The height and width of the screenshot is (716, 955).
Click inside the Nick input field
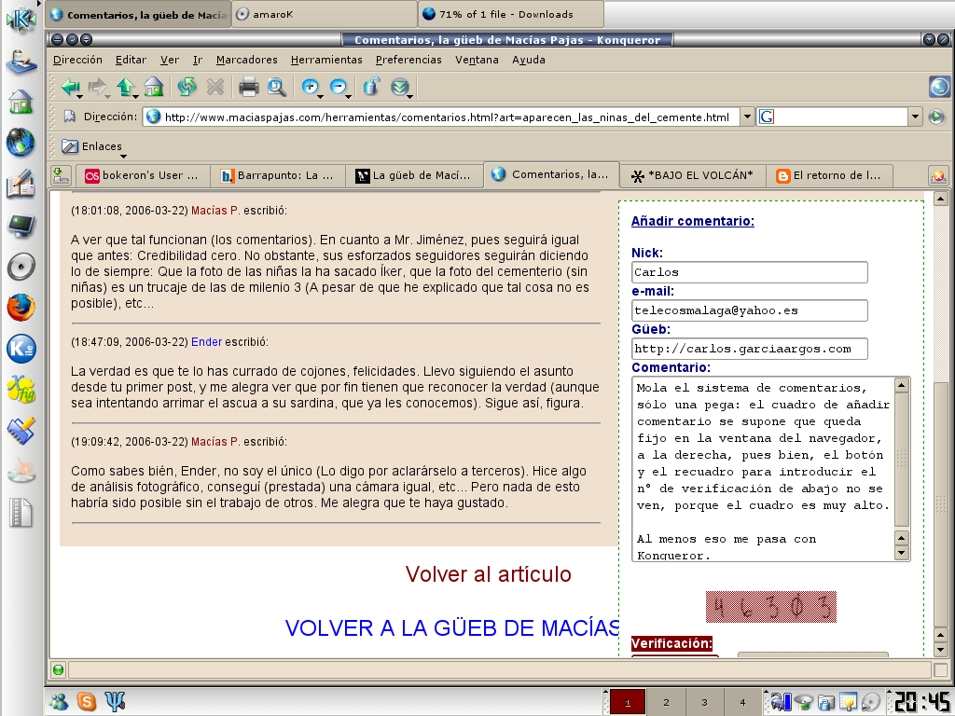[749, 272]
